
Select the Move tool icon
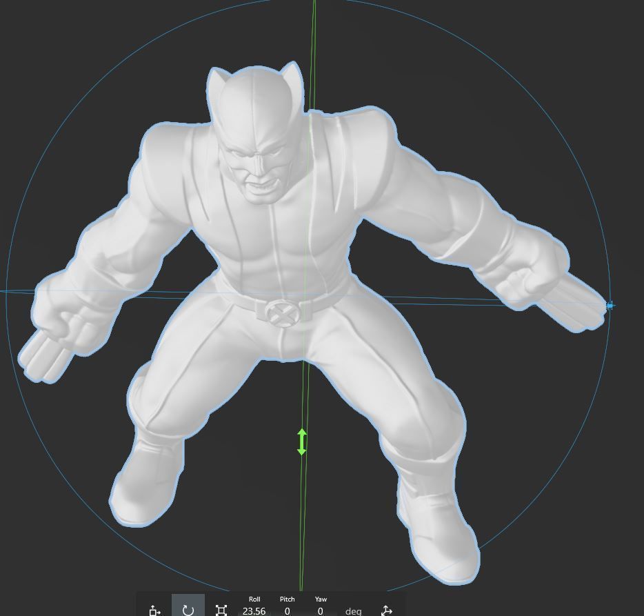[x=155, y=610]
